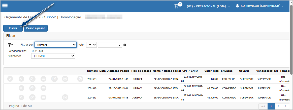This screenshot has width=293, height=110.
Task: Click the telescope icon for order 2001613
Action: tap(65, 97)
